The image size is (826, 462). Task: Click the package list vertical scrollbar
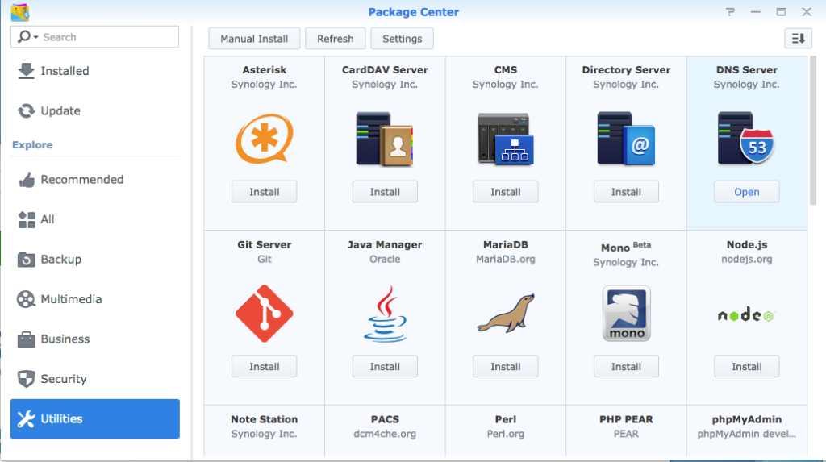813,131
